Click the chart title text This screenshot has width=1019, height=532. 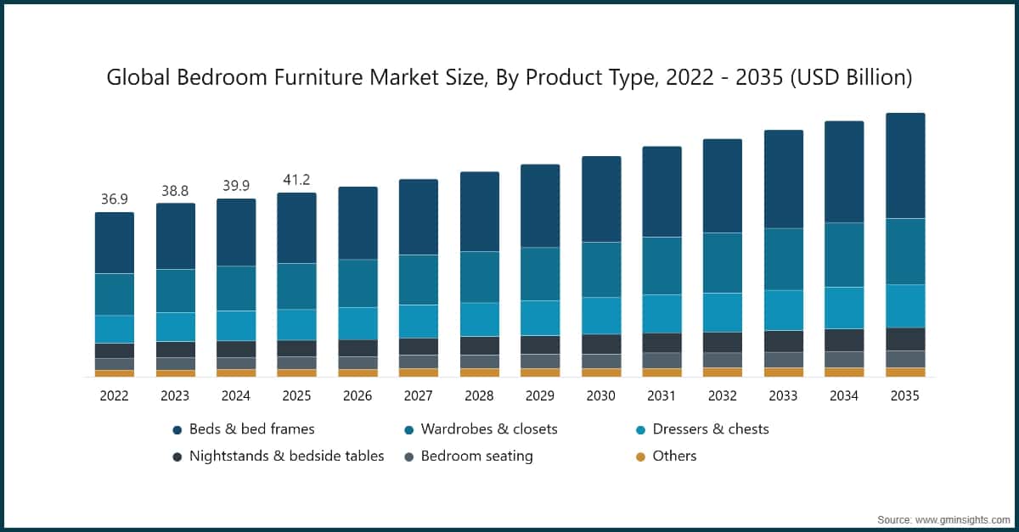(x=509, y=77)
